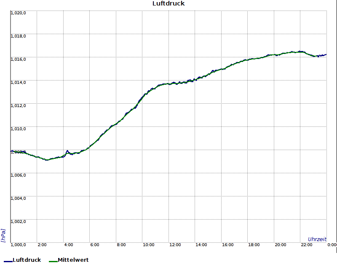Click the 1,020.0 y-axis tick label
Screen dimensions: 337x274
pos(19,13)
